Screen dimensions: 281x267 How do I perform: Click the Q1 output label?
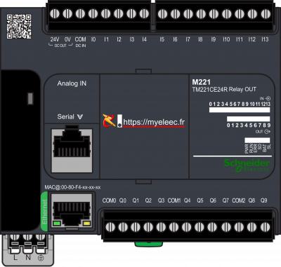[136, 200]
